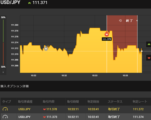151x120 pixels.
Task: Click the 取引時間 column header
Action: (x=73, y=101)
